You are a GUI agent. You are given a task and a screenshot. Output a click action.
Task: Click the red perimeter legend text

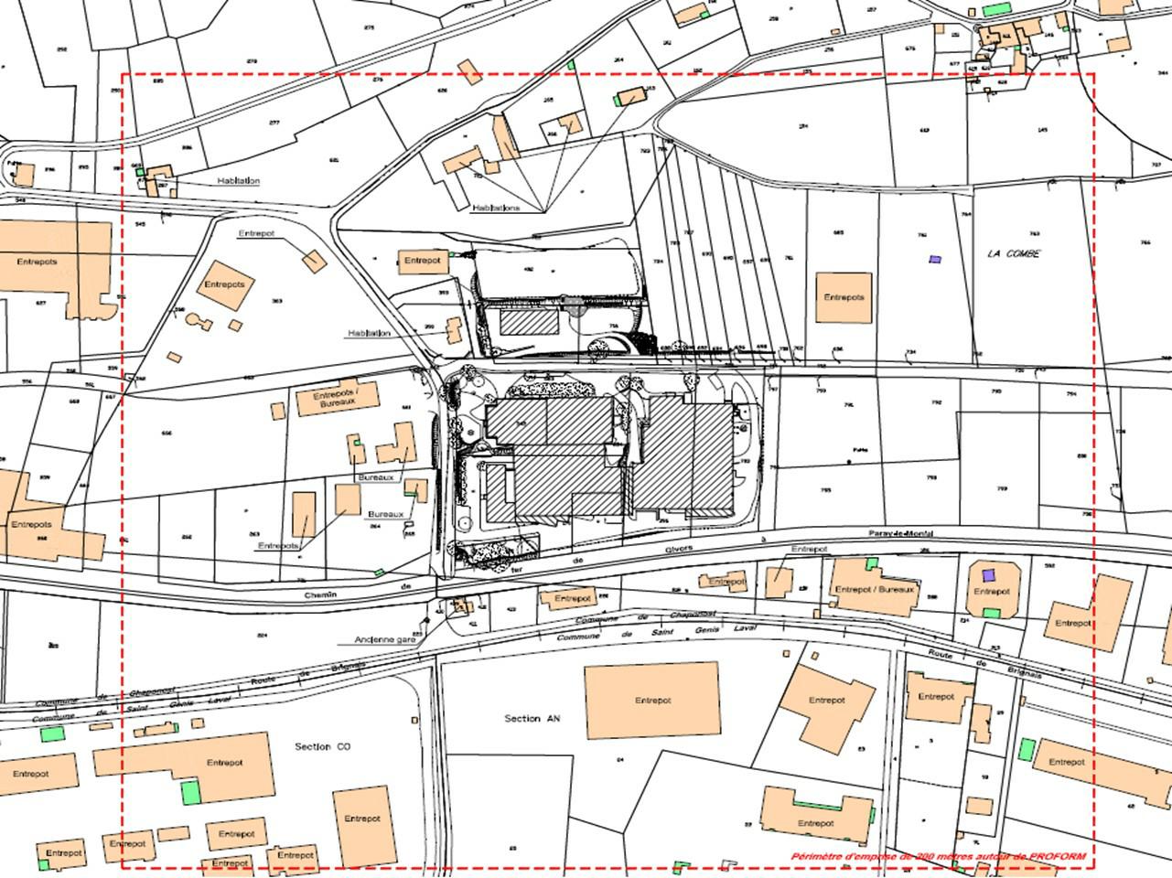coord(939,857)
